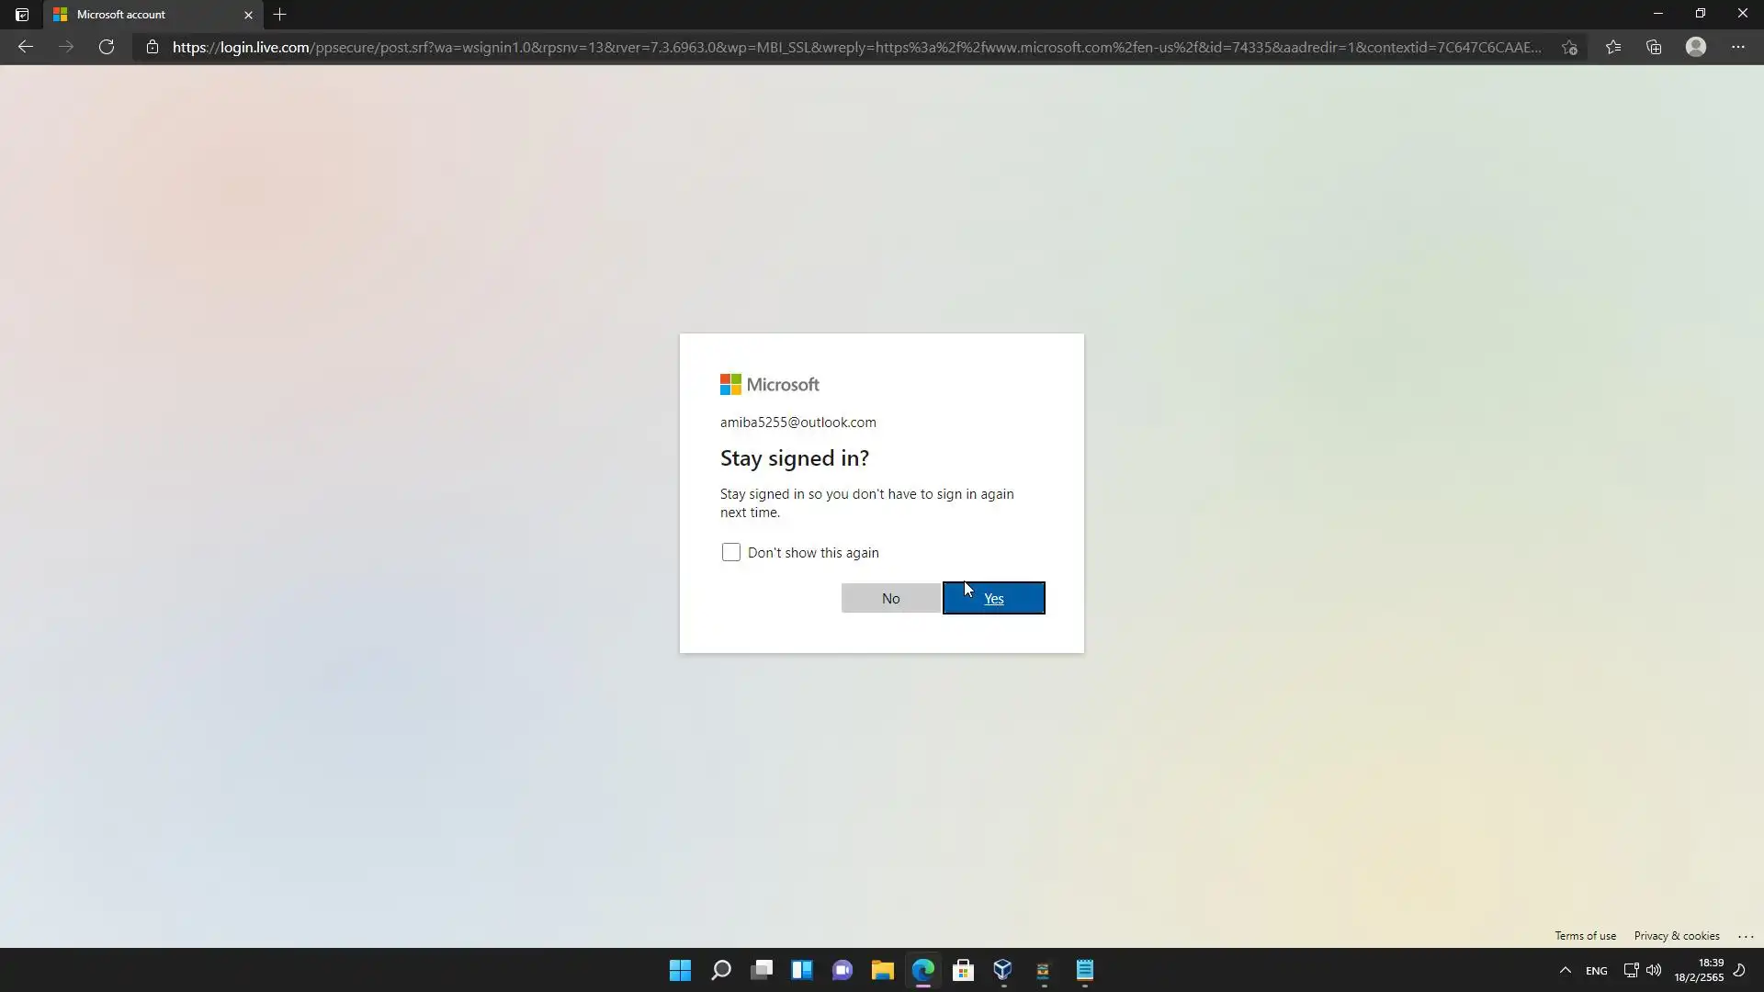Screen dimensions: 1764x992
Task: Show hidden system tray icons
Action: [1566, 970]
